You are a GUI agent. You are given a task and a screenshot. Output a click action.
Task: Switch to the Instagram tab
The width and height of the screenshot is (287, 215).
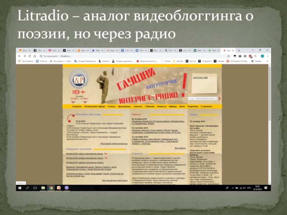(x=53, y=51)
